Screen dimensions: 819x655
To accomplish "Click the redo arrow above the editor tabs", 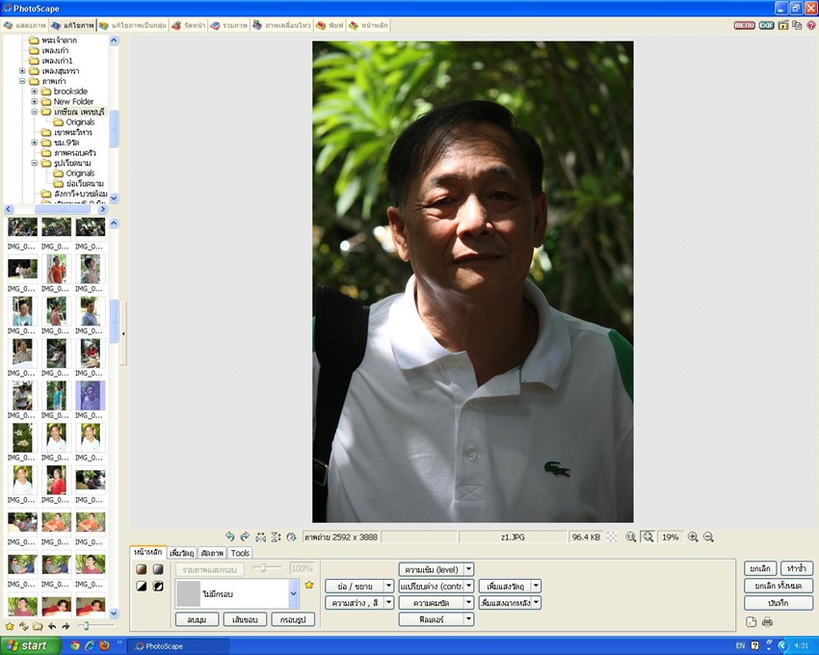I will point(245,537).
